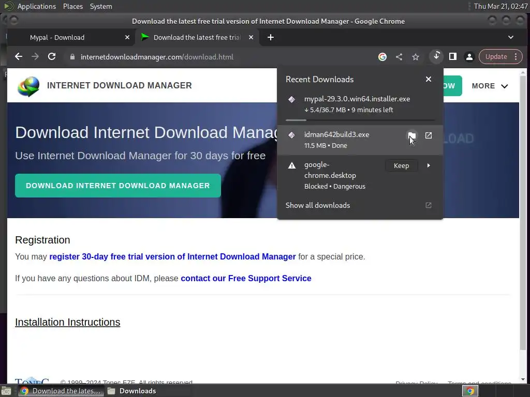Expand the MORE menu on the website

[x=490, y=86]
